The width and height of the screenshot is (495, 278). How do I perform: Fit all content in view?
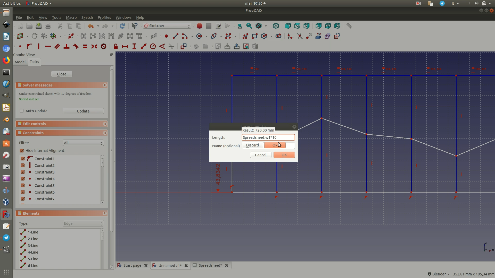pos(240,26)
